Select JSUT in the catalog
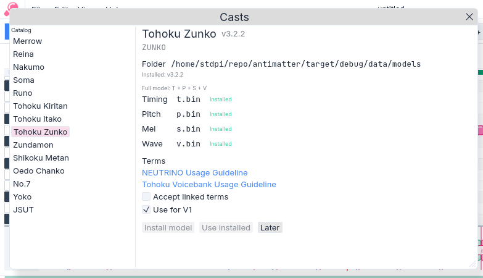 (x=23, y=210)
